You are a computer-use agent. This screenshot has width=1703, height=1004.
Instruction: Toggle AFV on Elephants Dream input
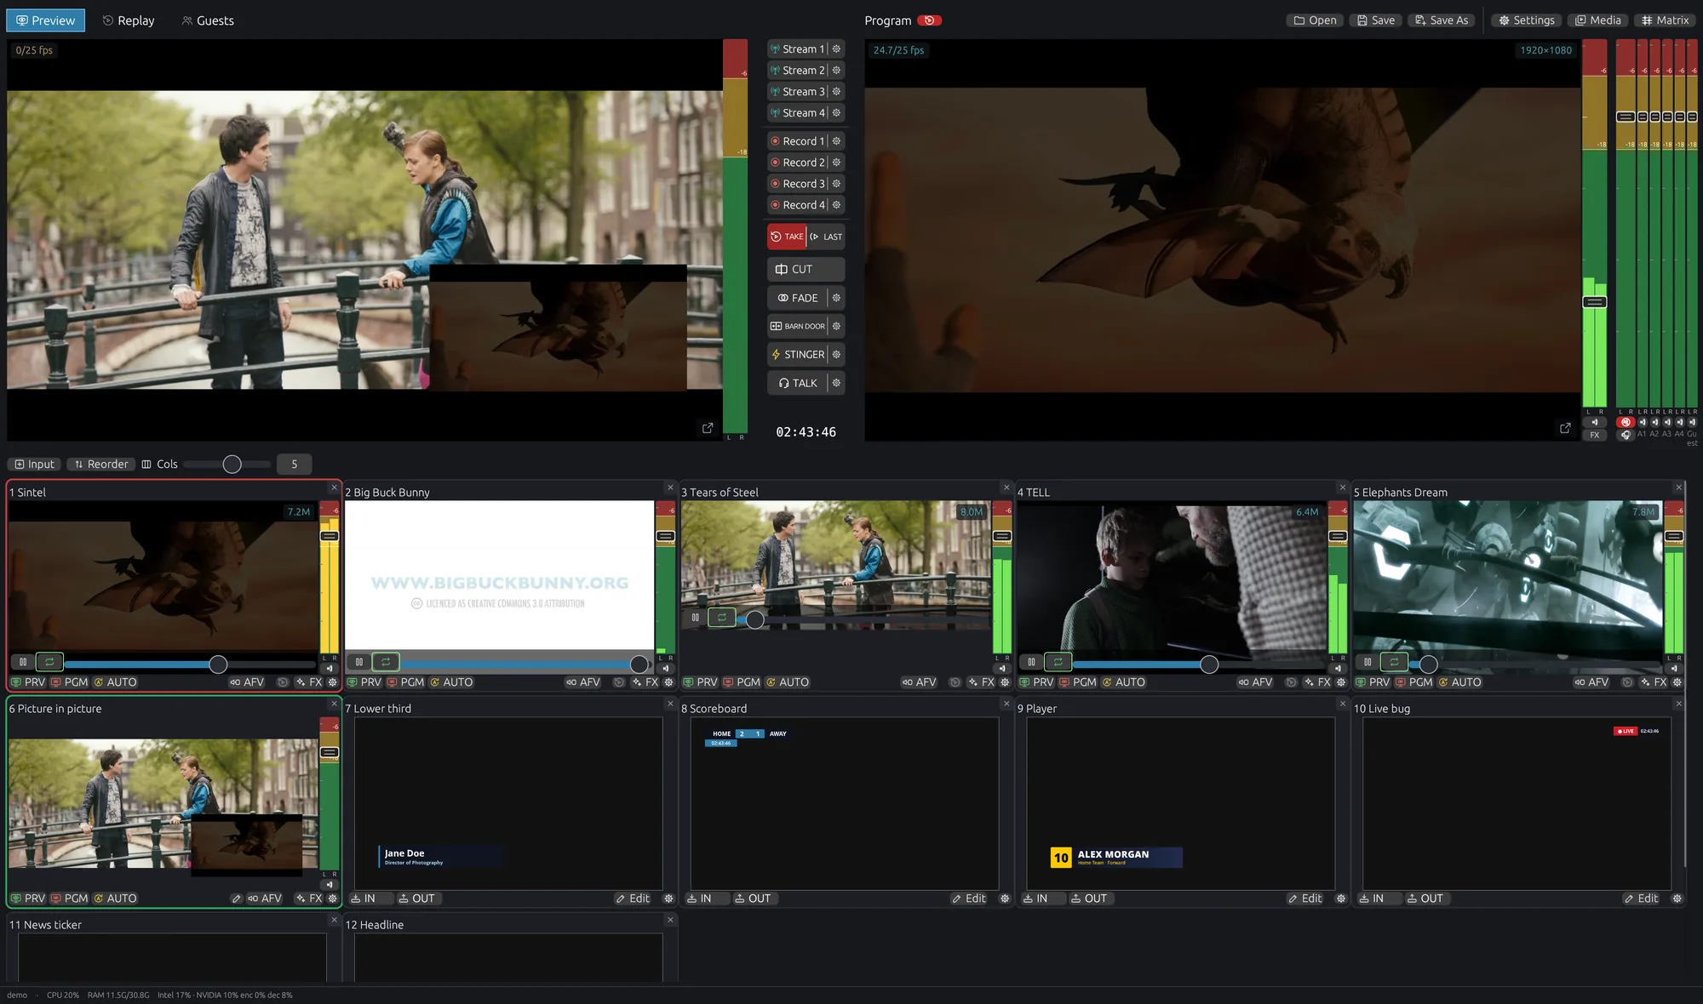tap(1591, 682)
